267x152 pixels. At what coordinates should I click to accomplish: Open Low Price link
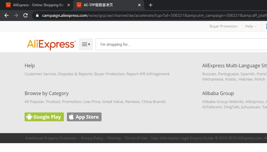point(92,102)
